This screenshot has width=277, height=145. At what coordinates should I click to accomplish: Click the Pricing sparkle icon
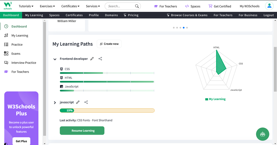(x=125, y=15)
